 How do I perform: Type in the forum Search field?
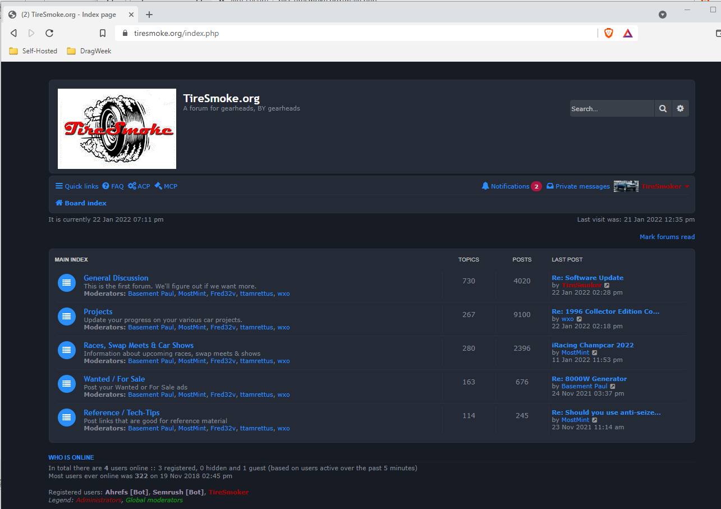pos(611,108)
